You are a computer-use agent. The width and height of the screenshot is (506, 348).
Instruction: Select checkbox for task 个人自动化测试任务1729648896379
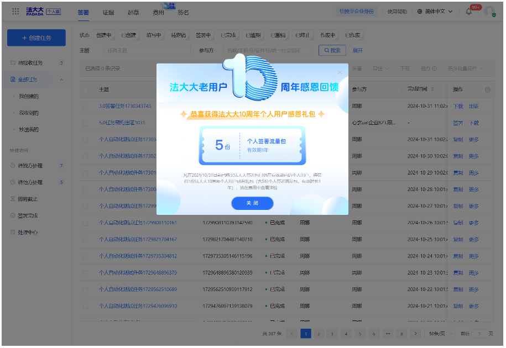pyautogui.click(x=86, y=273)
